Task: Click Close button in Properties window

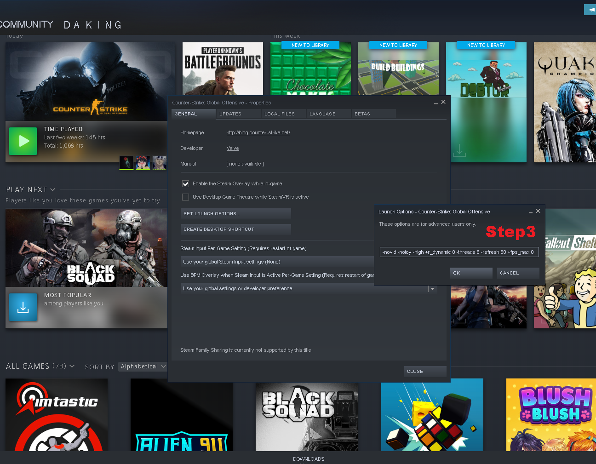Action: 425,372
